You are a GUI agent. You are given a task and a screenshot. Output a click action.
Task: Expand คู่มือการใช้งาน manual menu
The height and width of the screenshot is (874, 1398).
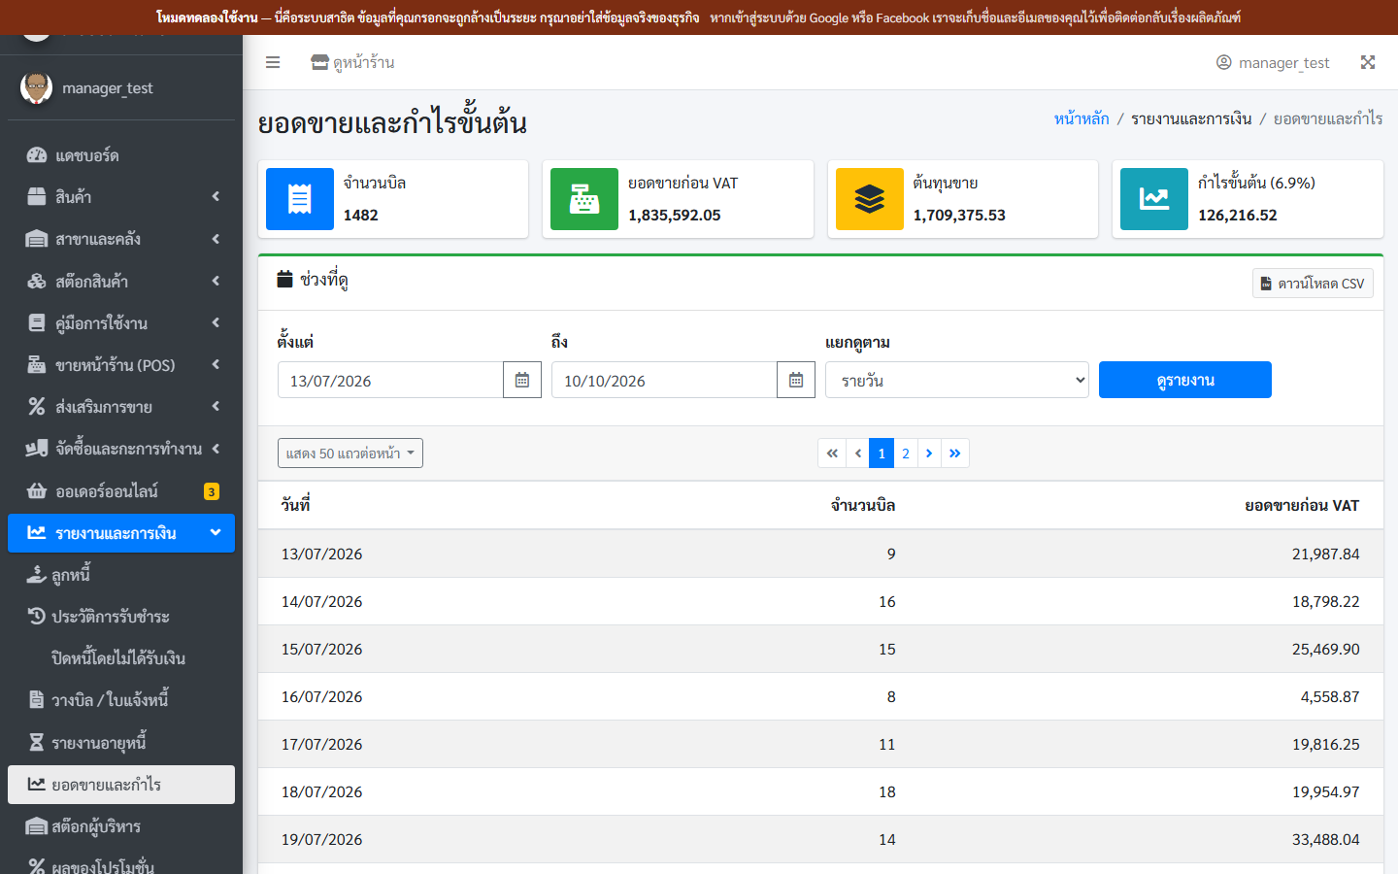[x=121, y=323]
